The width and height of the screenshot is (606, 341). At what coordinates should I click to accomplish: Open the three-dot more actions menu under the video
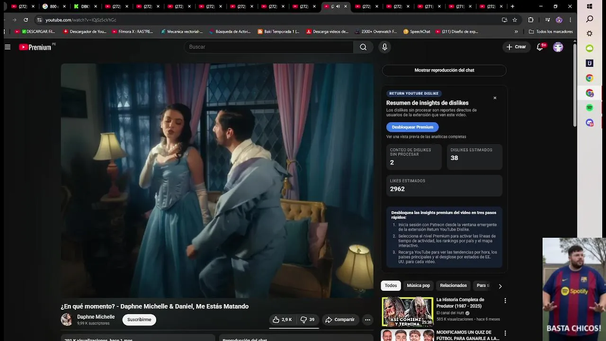pyautogui.click(x=367, y=320)
